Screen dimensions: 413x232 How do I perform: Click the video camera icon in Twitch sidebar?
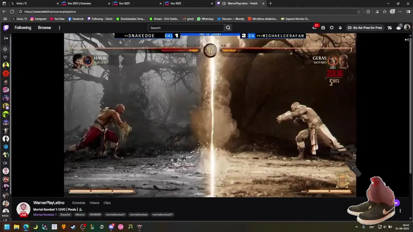tap(5, 163)
